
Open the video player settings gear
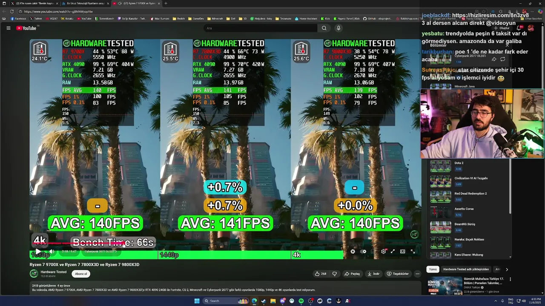(x=383, y=252)
